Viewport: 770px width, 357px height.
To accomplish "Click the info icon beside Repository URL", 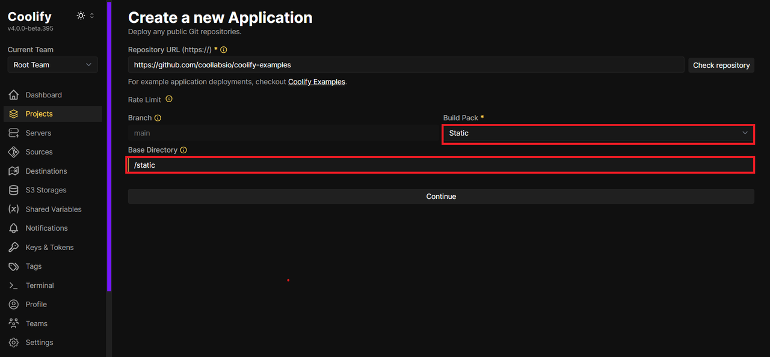I will 224,50.
